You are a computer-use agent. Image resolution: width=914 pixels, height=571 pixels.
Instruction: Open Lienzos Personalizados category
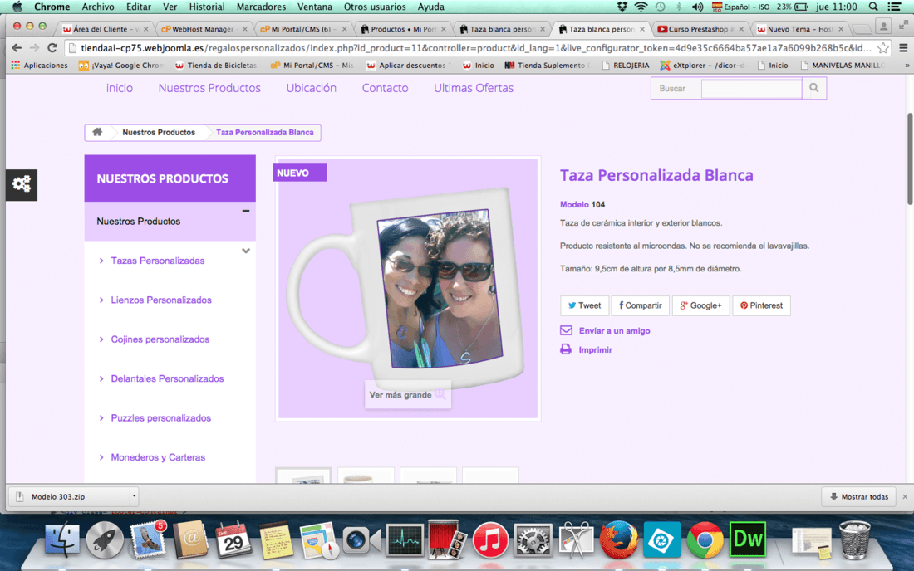click(x=161, y=300)
